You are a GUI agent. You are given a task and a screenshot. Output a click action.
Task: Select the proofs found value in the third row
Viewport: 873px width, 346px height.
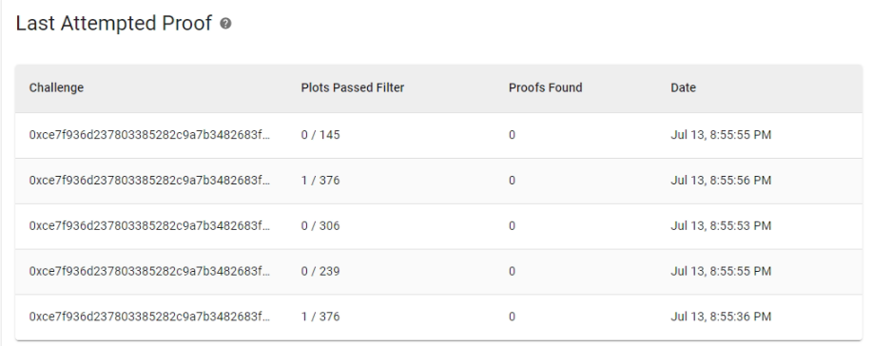[x=512, y=226]
